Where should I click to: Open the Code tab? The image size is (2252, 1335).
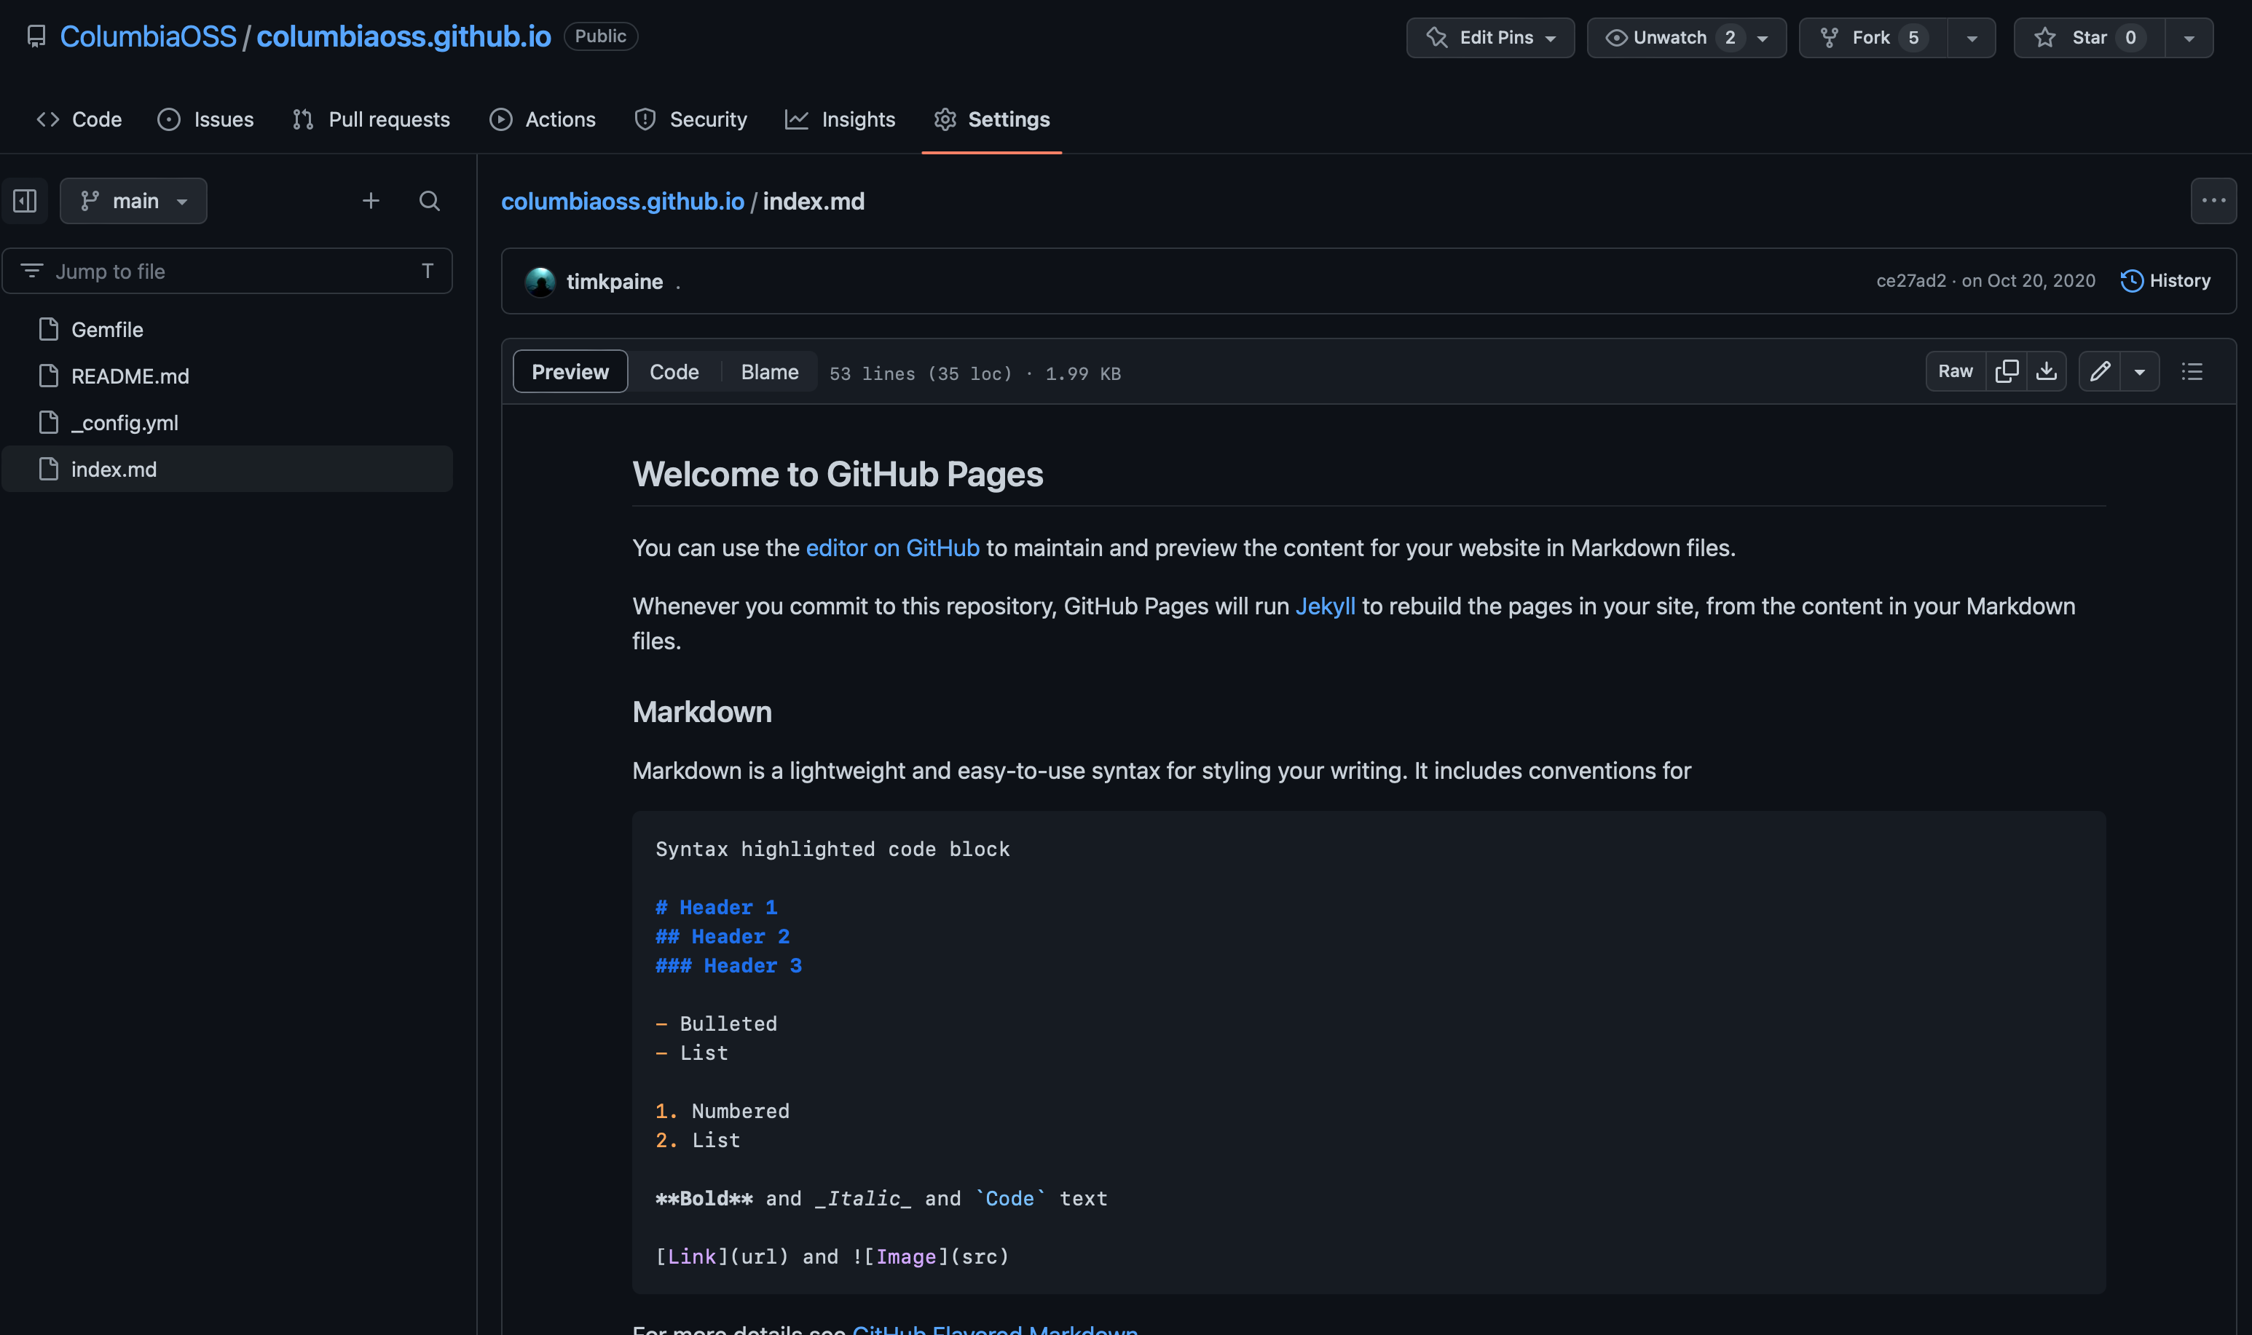click(79, 119)
